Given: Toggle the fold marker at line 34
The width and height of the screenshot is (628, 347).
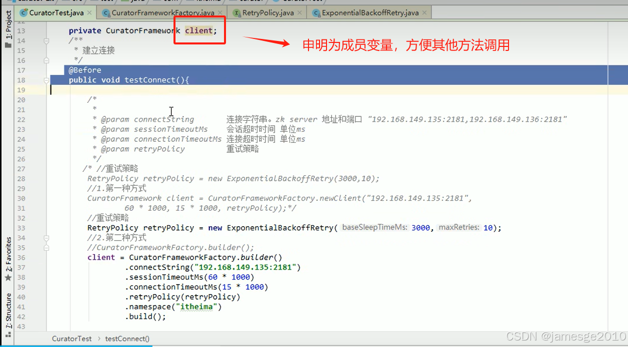Looking at the screenshot, I should [46, 238].
